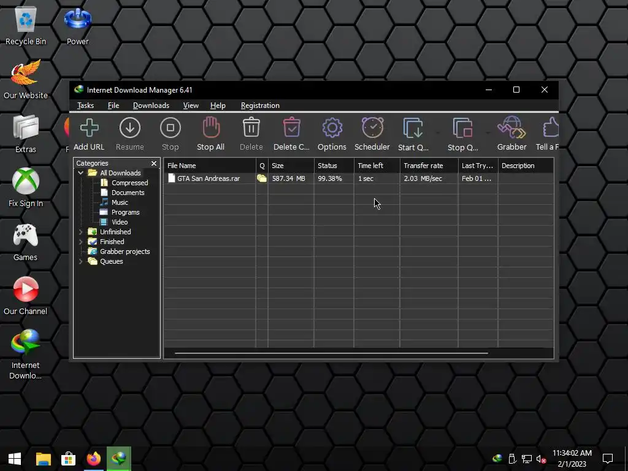Open the View menu

[x=191, y=105]
